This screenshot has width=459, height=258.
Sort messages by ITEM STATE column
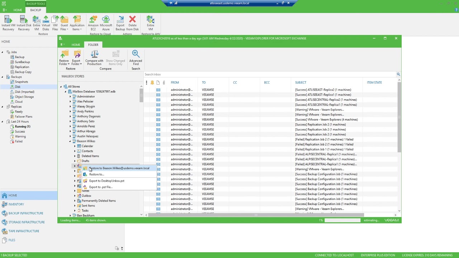(x=374, y=82)
